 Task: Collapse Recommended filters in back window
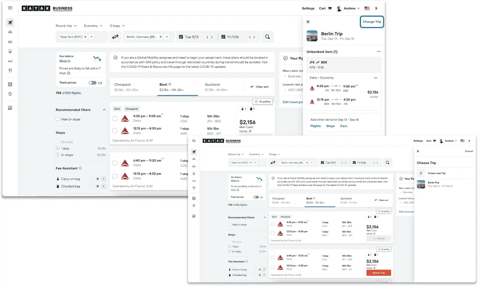click(x=104, y=110)
